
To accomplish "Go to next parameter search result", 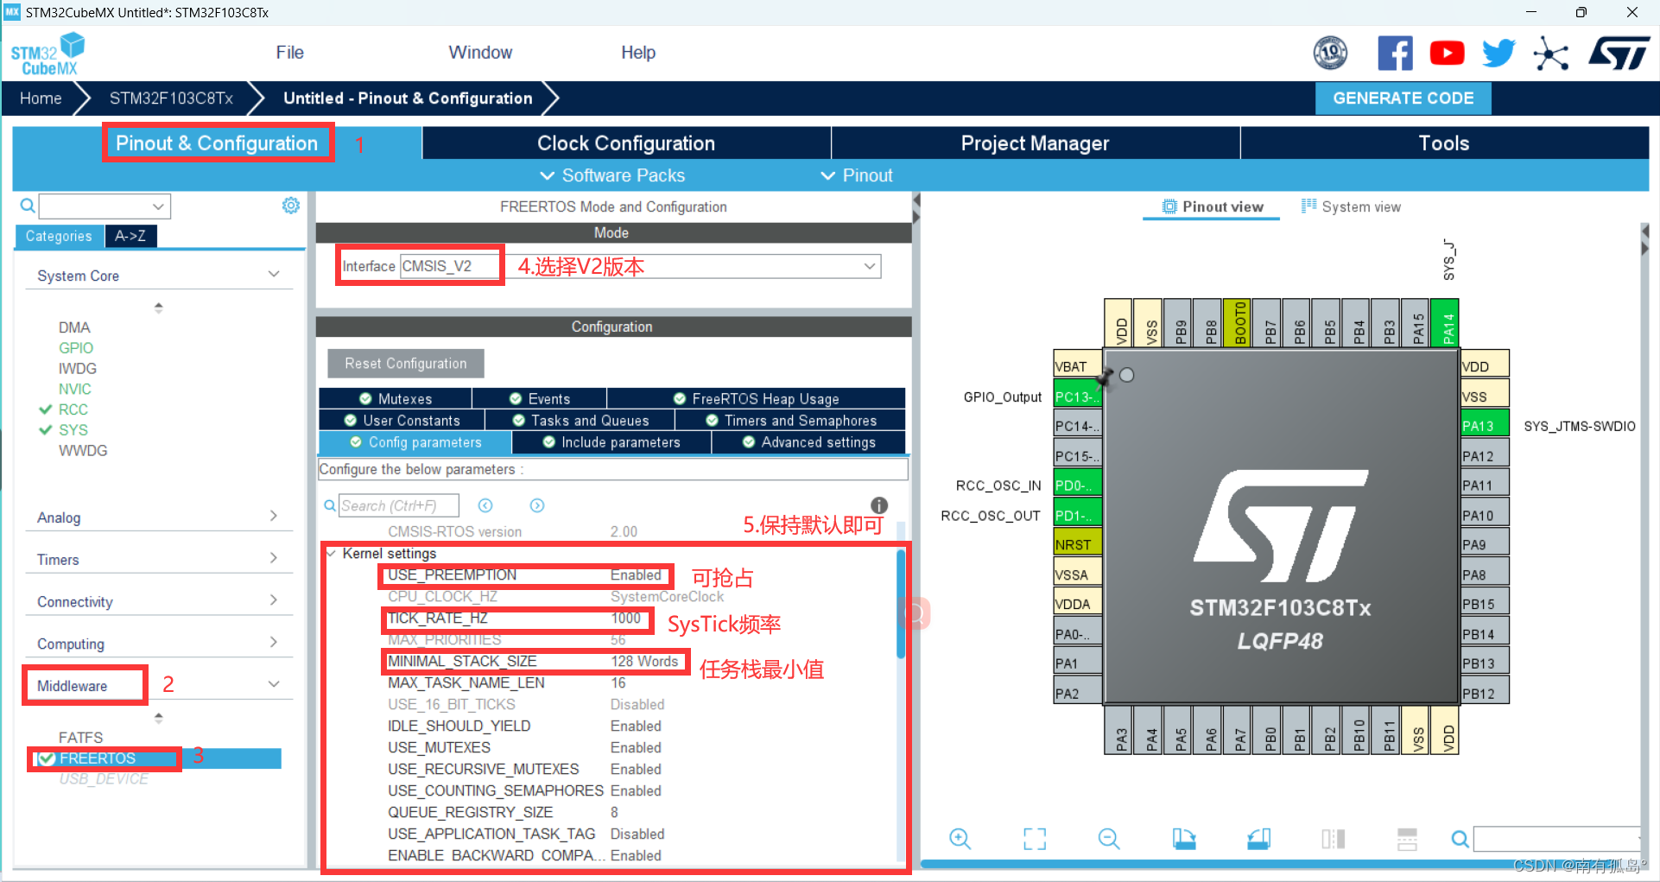I will coord(537,505).
